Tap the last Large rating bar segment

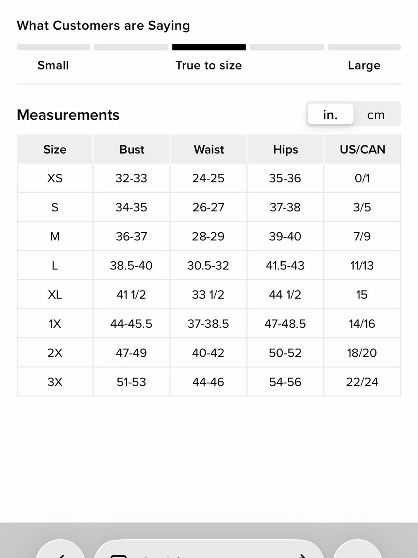pyautogui.click(x=364, y=47)
